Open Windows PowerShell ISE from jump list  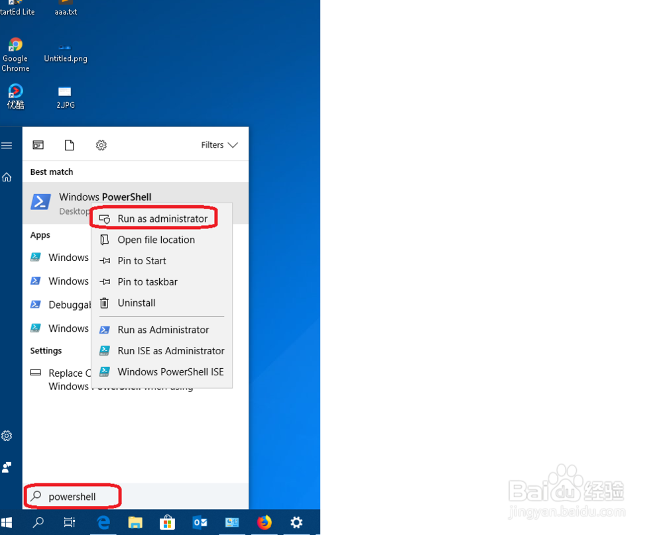tap(162, 371)
